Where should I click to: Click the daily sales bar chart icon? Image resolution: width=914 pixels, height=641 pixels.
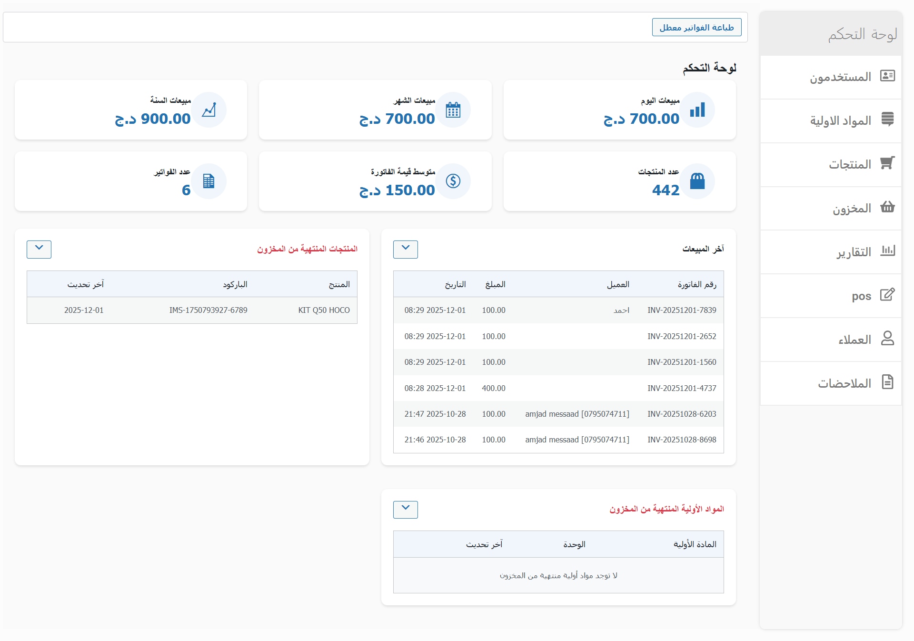tap(697, 110)
